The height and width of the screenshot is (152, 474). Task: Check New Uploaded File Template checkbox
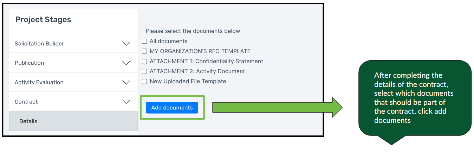coord(144,81)
